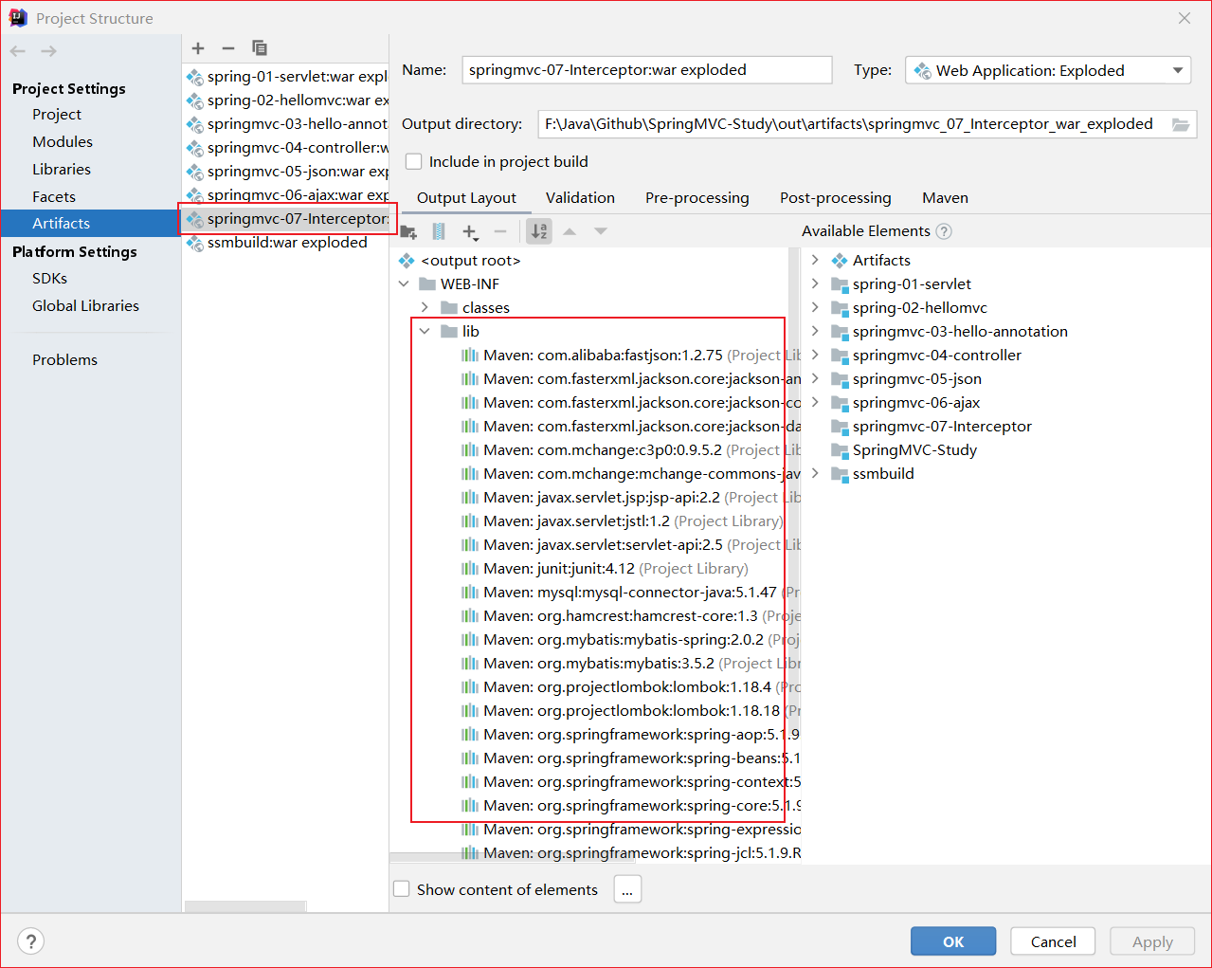Click the artifact Name text field

click(x=647, y=70)
